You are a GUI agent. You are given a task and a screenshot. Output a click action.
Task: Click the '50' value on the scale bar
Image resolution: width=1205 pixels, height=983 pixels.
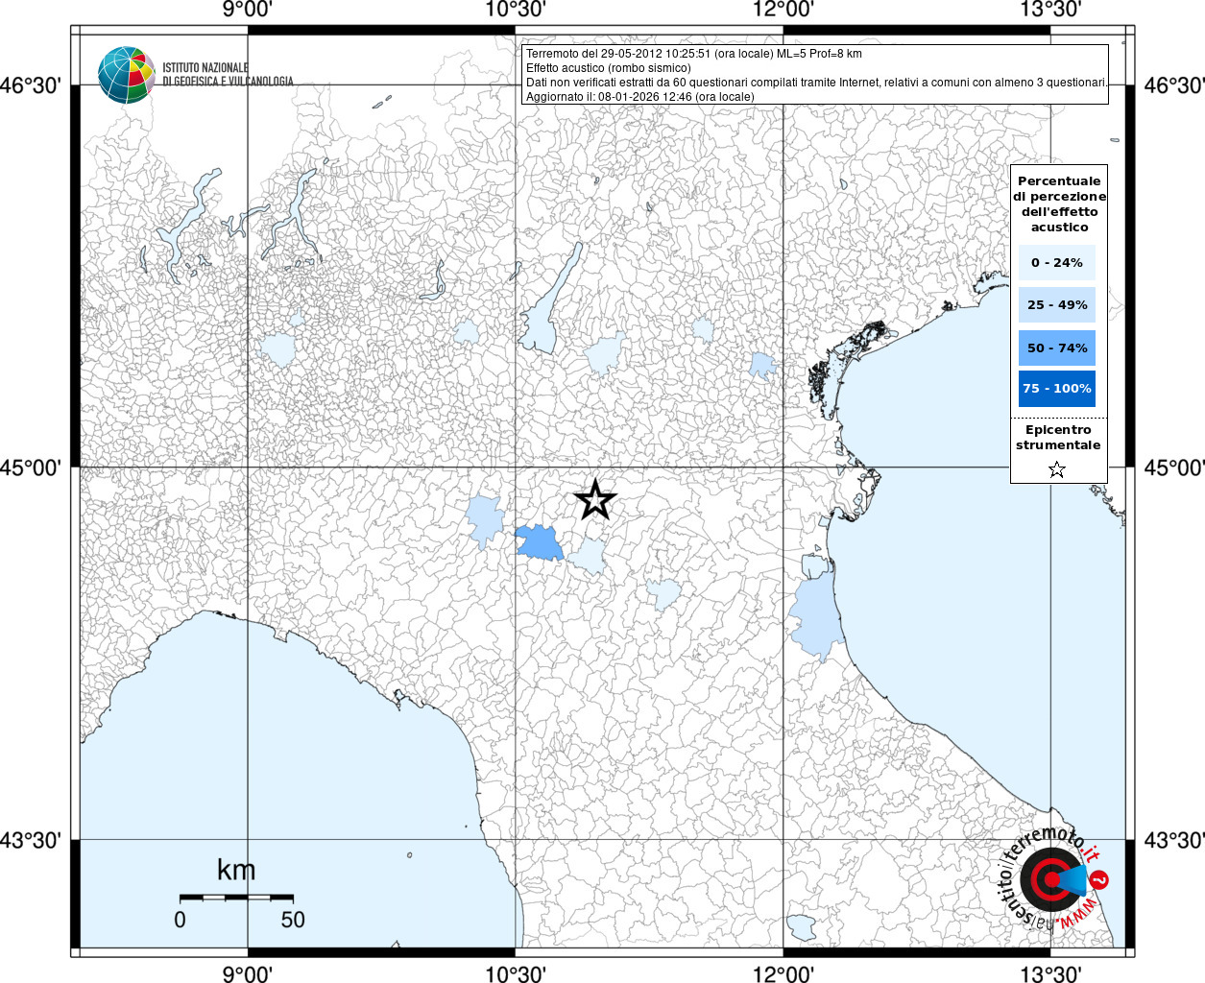click(x=293, y=920)
